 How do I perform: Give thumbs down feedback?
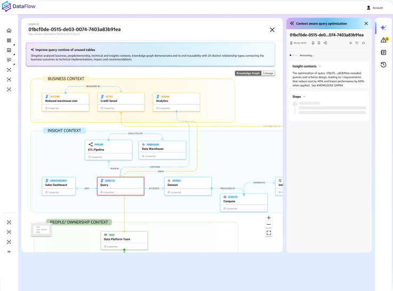tap(357, 43)
